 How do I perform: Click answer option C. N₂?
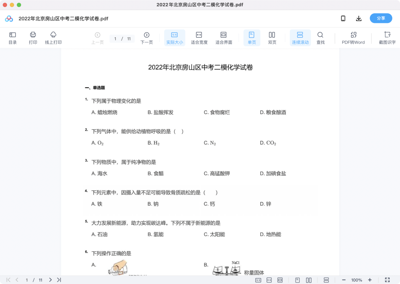click(x=210, y=143)
